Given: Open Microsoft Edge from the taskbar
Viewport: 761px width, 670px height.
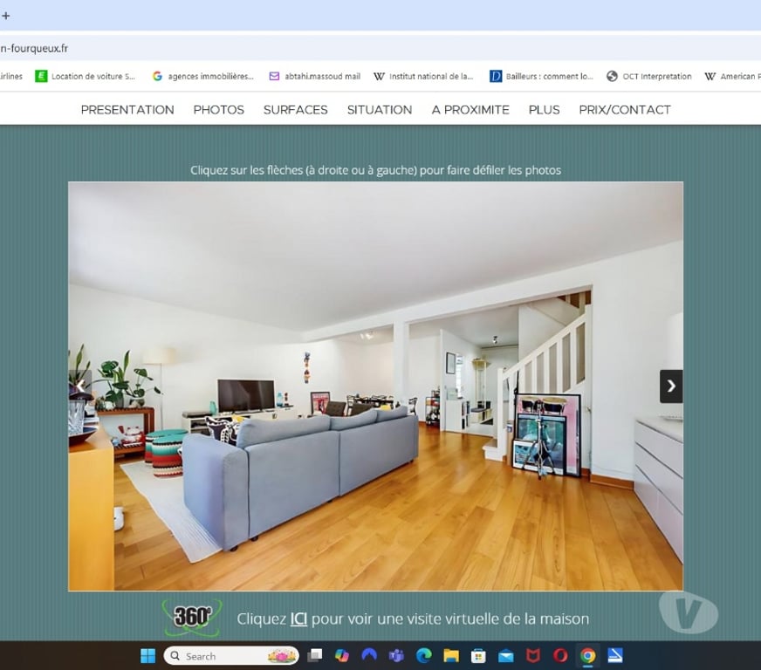Looking at the screenshot, I should tap(424, 656).
